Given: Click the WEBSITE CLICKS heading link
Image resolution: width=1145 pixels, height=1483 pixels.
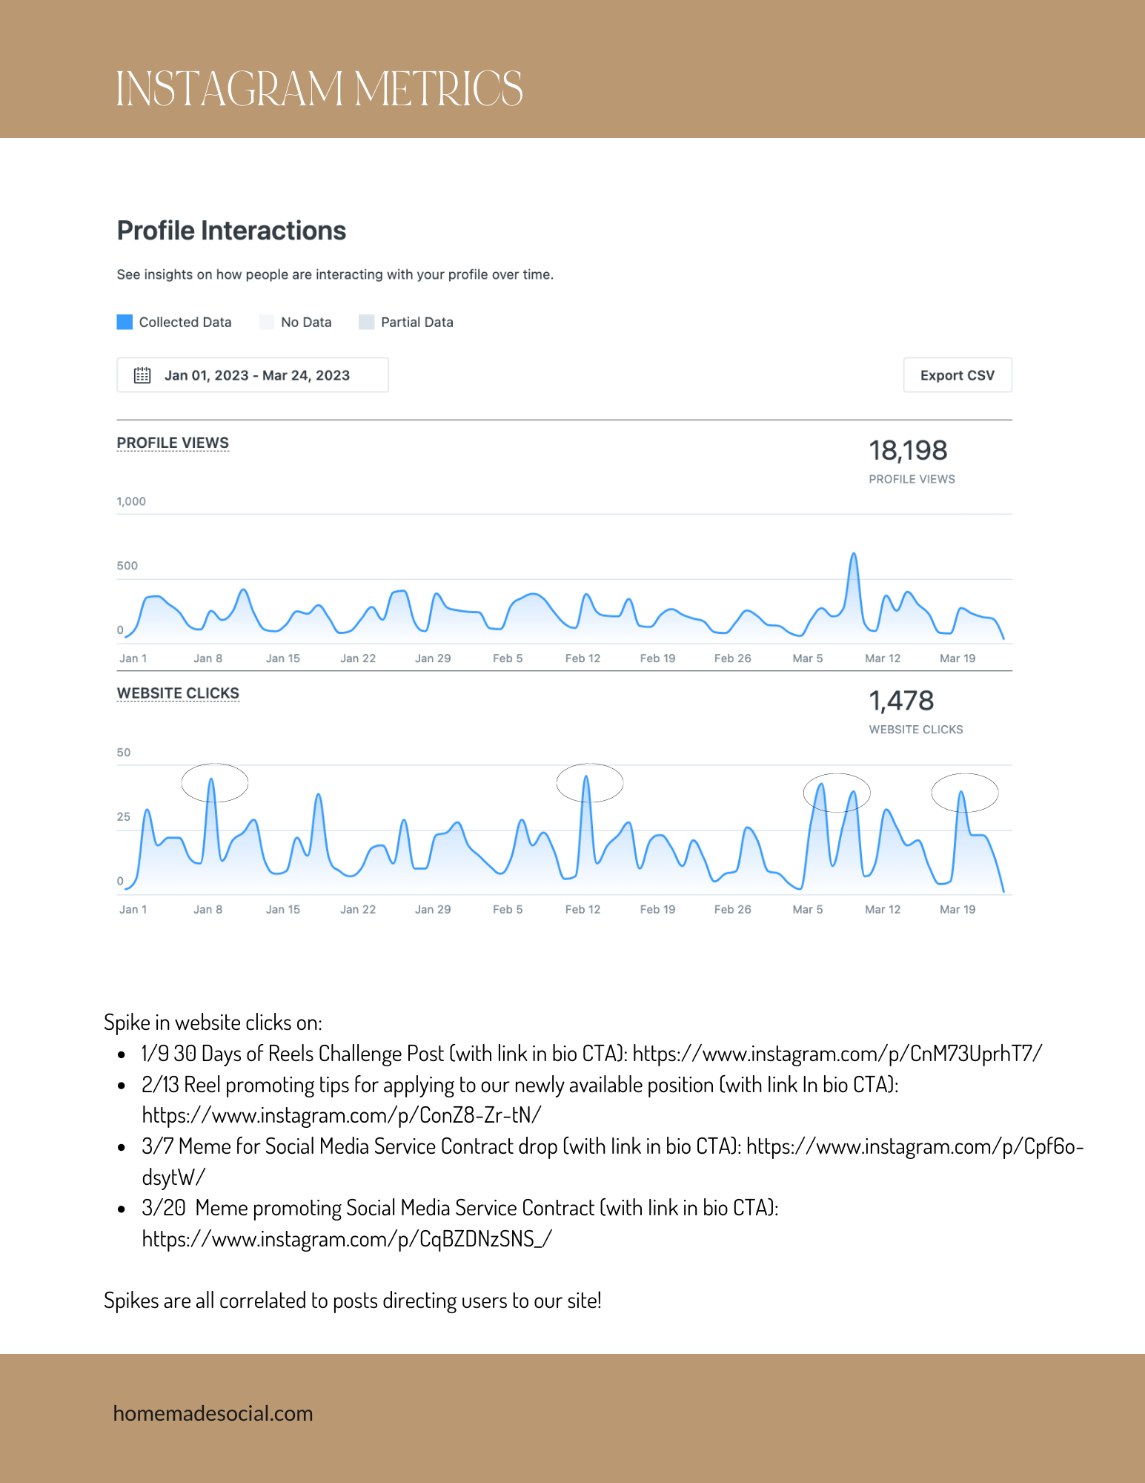Looking at the screenshot, I should coord(178,693).
